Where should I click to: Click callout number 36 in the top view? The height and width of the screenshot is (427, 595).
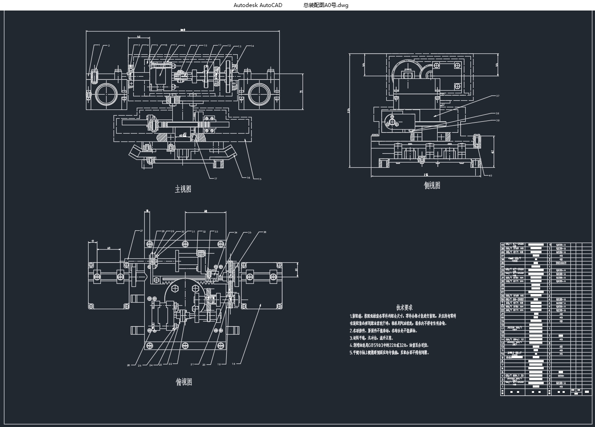click(x=264, y=232)
